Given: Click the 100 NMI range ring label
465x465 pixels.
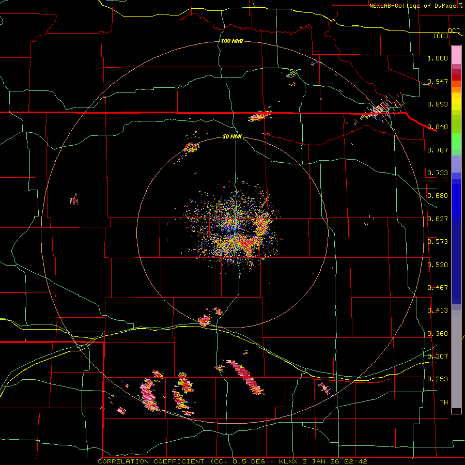Looking at the screenshot, I should [232, 41].
